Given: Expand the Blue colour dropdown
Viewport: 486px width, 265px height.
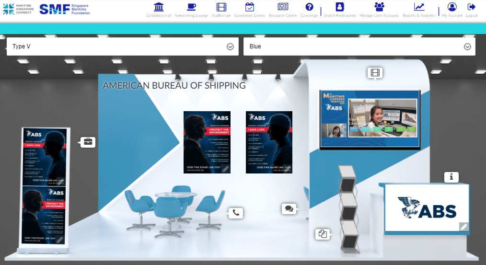Looking at the screenshot, I should (359, 46).
